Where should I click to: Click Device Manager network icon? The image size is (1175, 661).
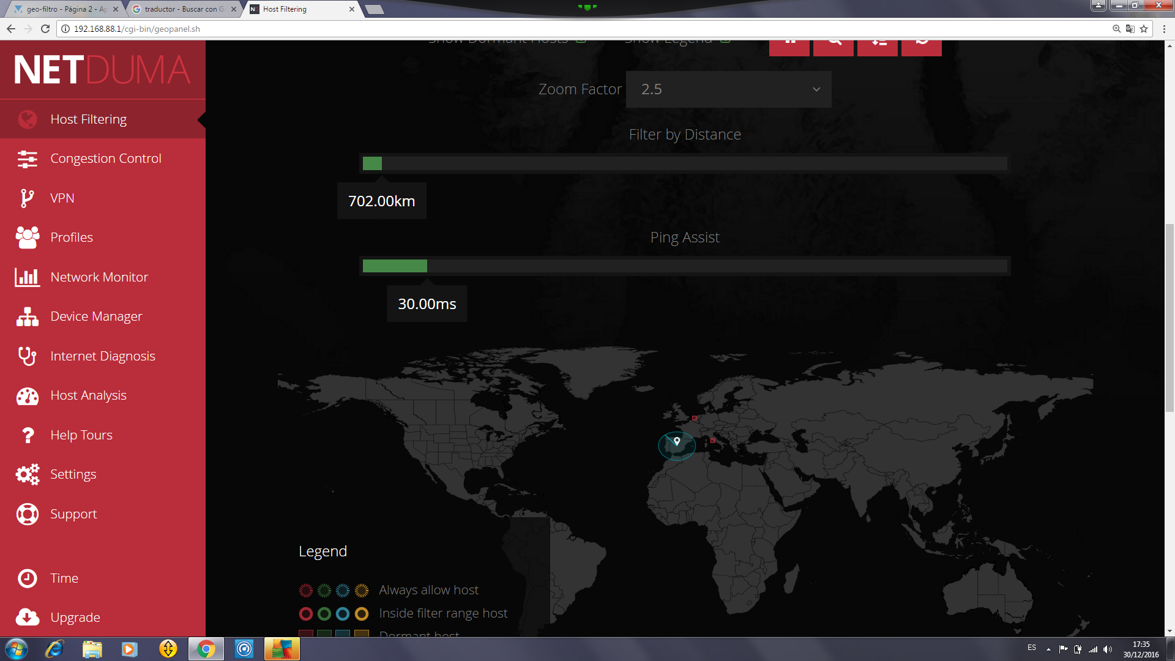pyautogui.click(x=27, y=316)
